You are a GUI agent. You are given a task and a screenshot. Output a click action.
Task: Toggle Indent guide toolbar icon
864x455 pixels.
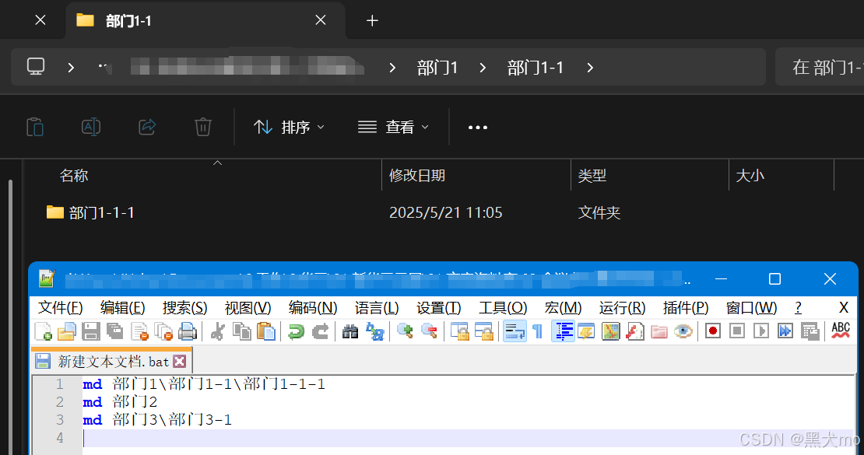coord(563,331)
